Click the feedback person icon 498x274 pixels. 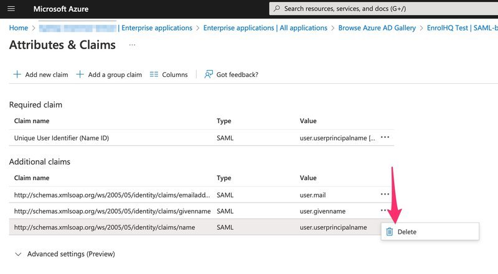[209, 75]
